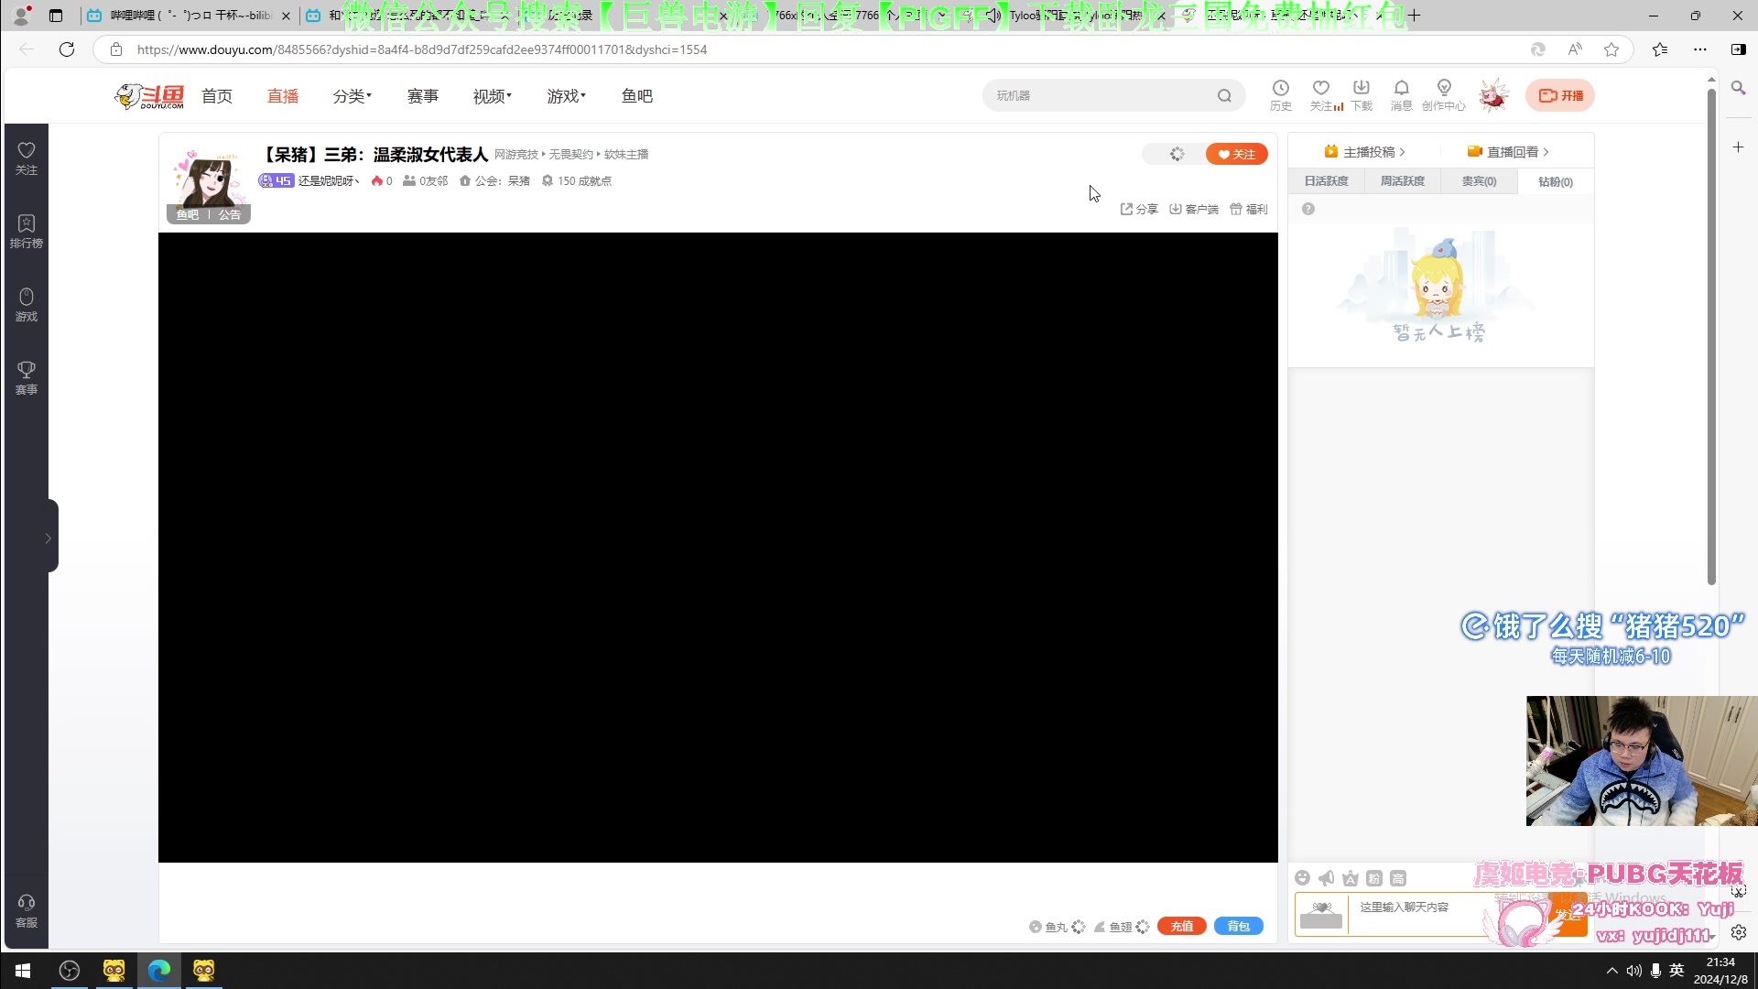Click the 充值 recharge button

[1182, 926]
